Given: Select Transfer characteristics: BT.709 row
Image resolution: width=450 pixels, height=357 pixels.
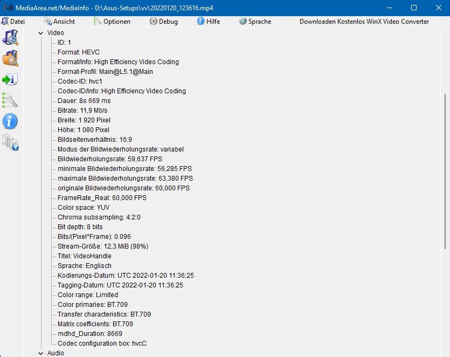Looking at the screenshot, I should tap(104, 314).
